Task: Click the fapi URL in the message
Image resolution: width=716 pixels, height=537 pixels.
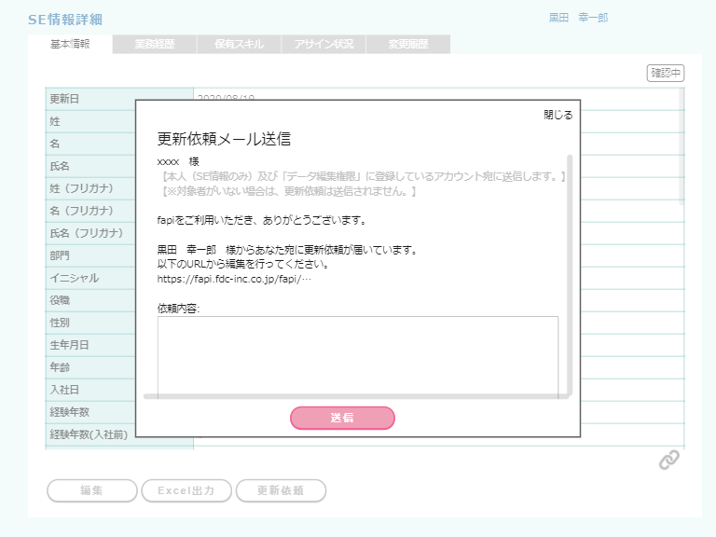Action: point(234,278)
